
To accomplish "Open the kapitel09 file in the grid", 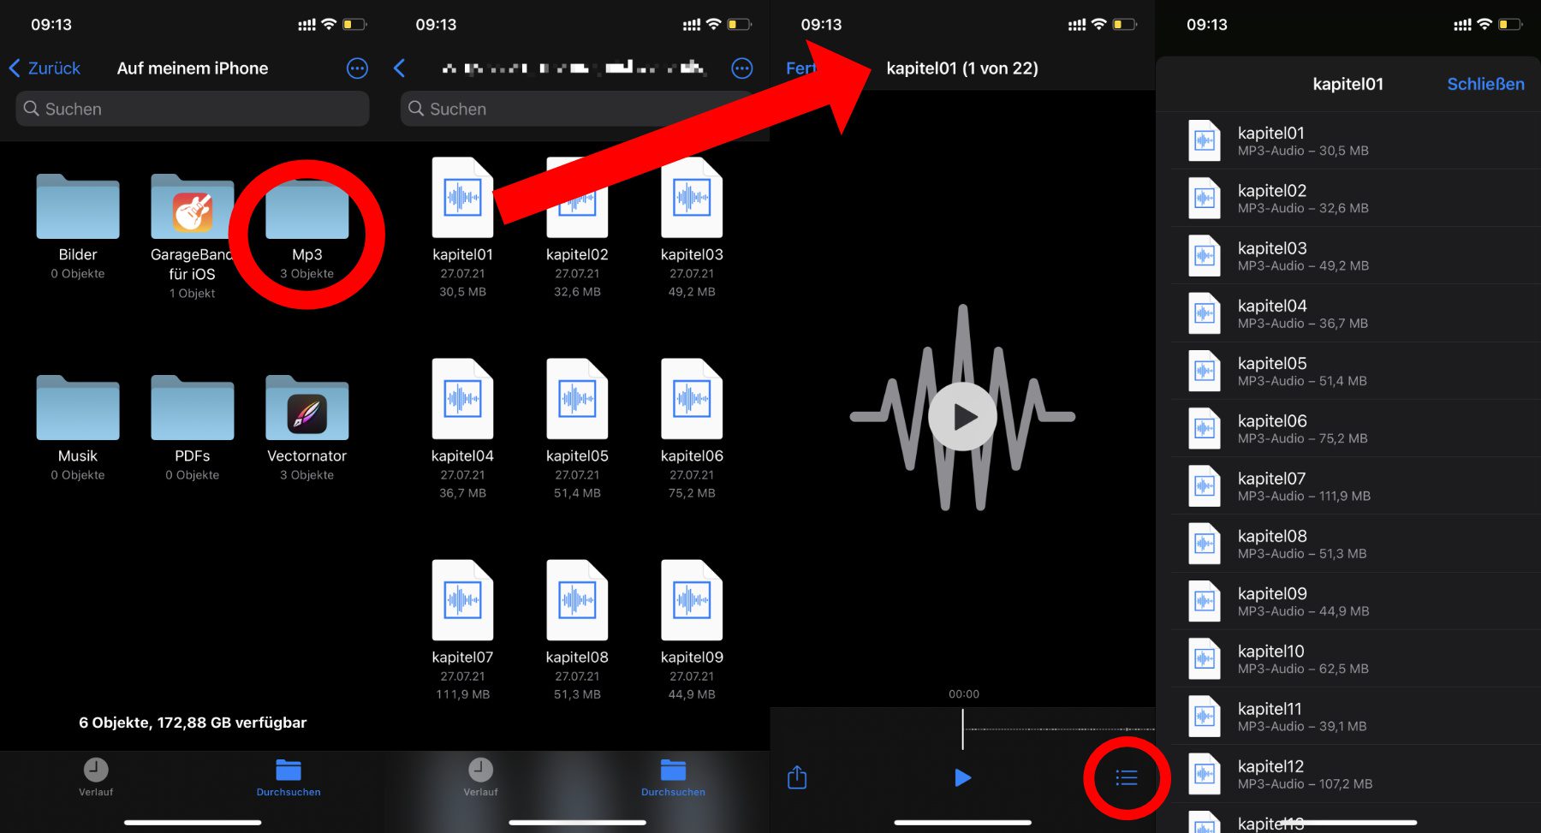I will click(x=692, y=600).
